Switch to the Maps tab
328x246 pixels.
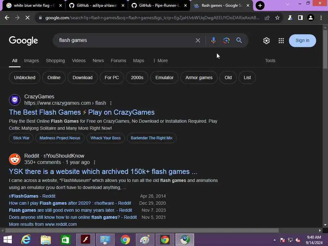click(138, 61)
